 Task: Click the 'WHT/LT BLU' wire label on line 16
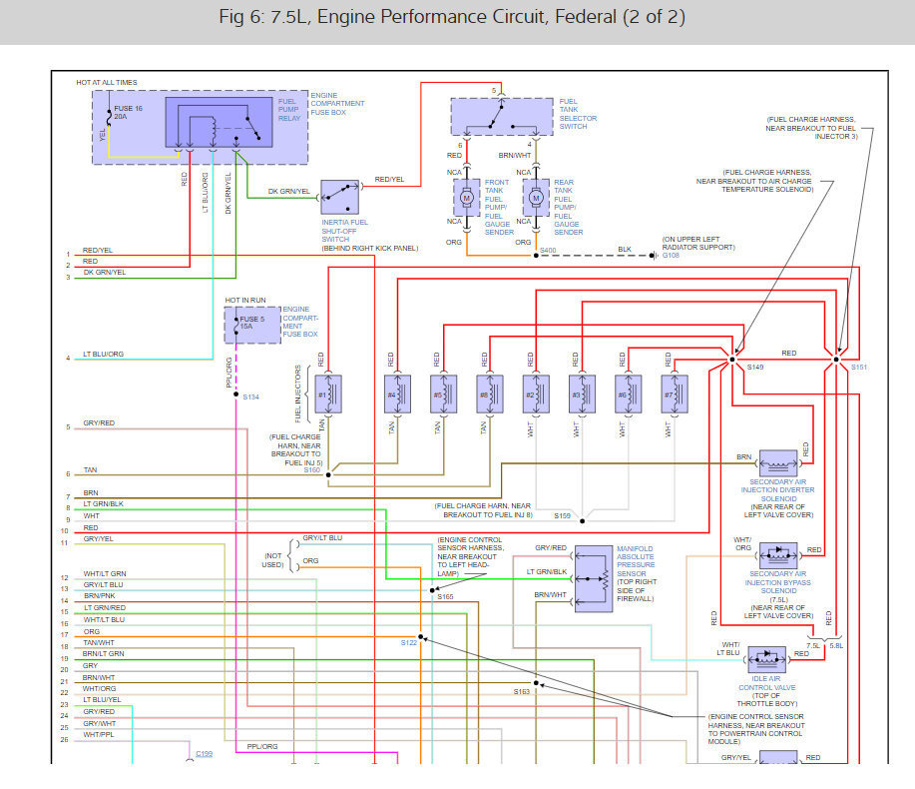point(104,619)
